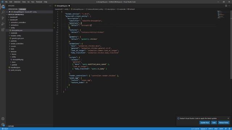Viewport: 232px width, 130px height.
Task: Open the Terminal menu
Action: (x=39, y=2)
